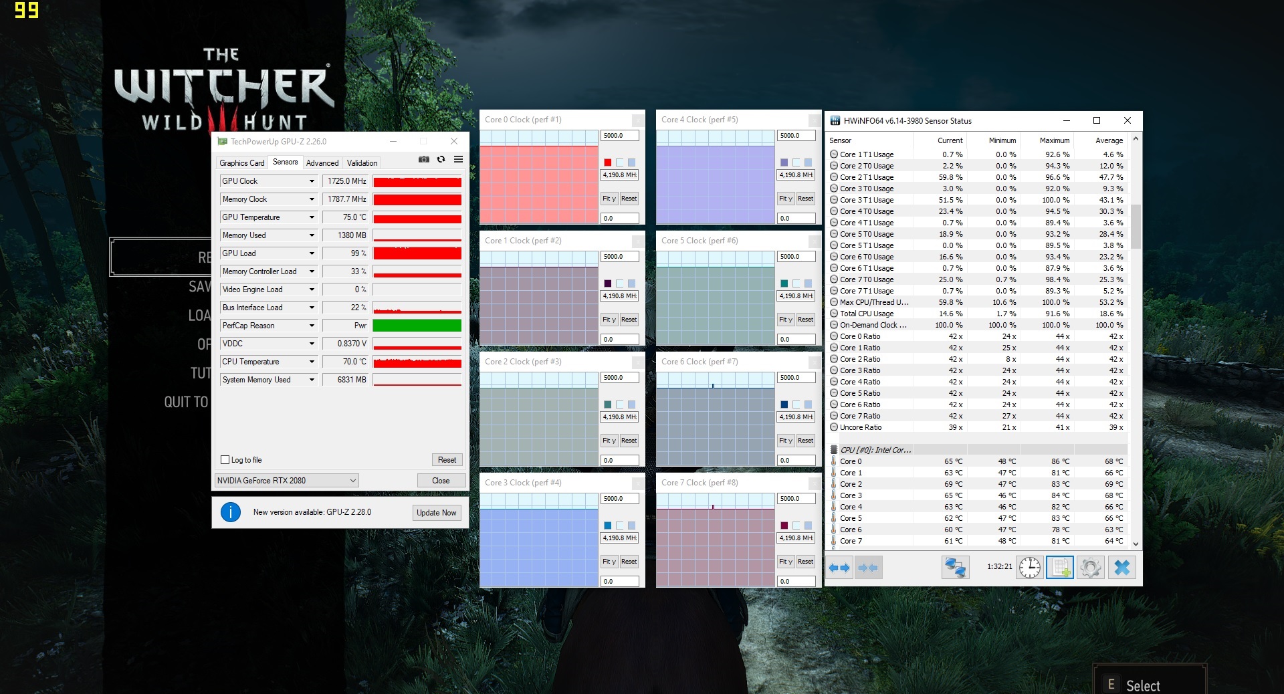Screen dimensions: 1284x694
Task: Click the Max CPU/Thread U... sensor row
Action: point(977,302)
